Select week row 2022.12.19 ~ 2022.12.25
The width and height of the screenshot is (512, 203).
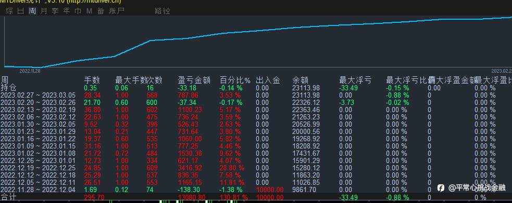pyautogui.click(x=38, y=168)
